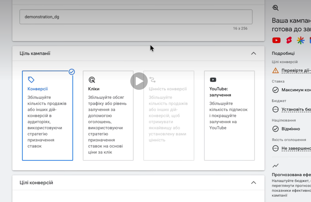Open the Не завершено ad quality link
The width and height of the screenshot is (311, 202).
[296, 148]
